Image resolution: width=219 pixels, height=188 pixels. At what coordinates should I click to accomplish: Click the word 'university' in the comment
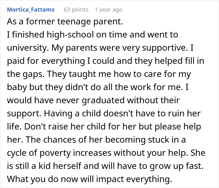[27, 48]
